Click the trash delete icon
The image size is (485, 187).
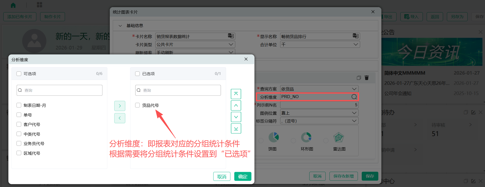point(367,78)
